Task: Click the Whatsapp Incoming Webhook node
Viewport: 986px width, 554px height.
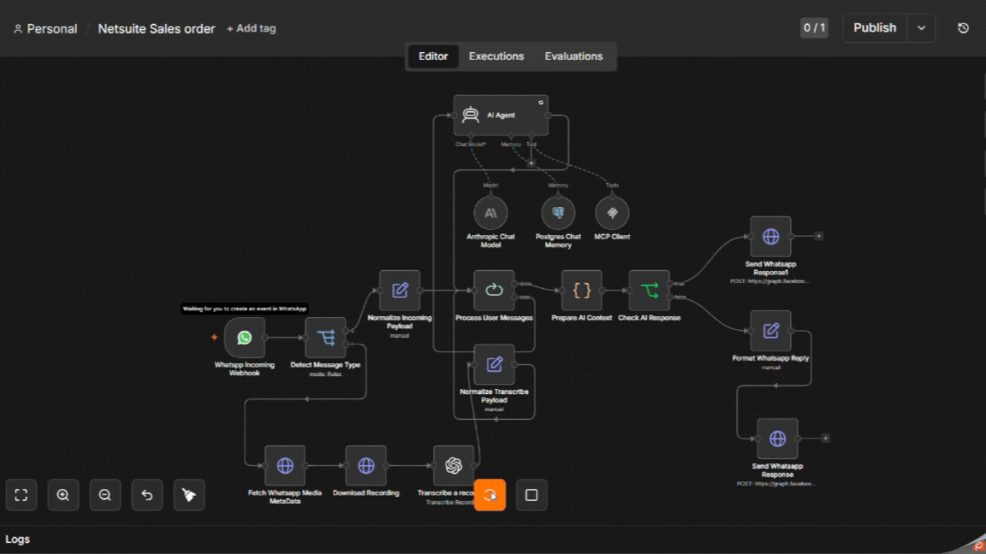Action: click(x=244, y=338)
